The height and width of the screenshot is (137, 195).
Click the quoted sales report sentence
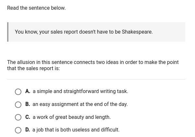pos(84,32)
